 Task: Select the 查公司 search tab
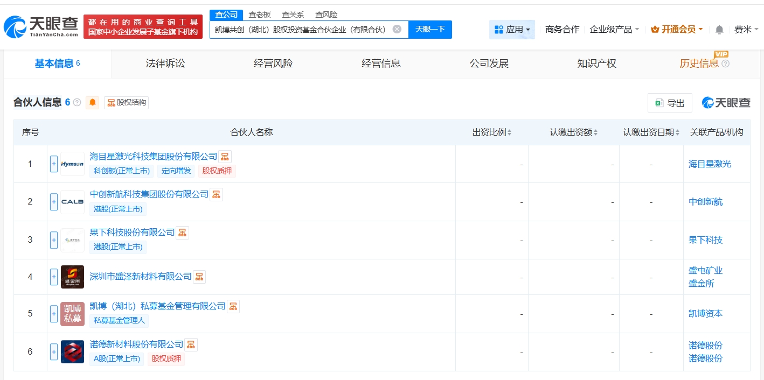pos(226,15)
